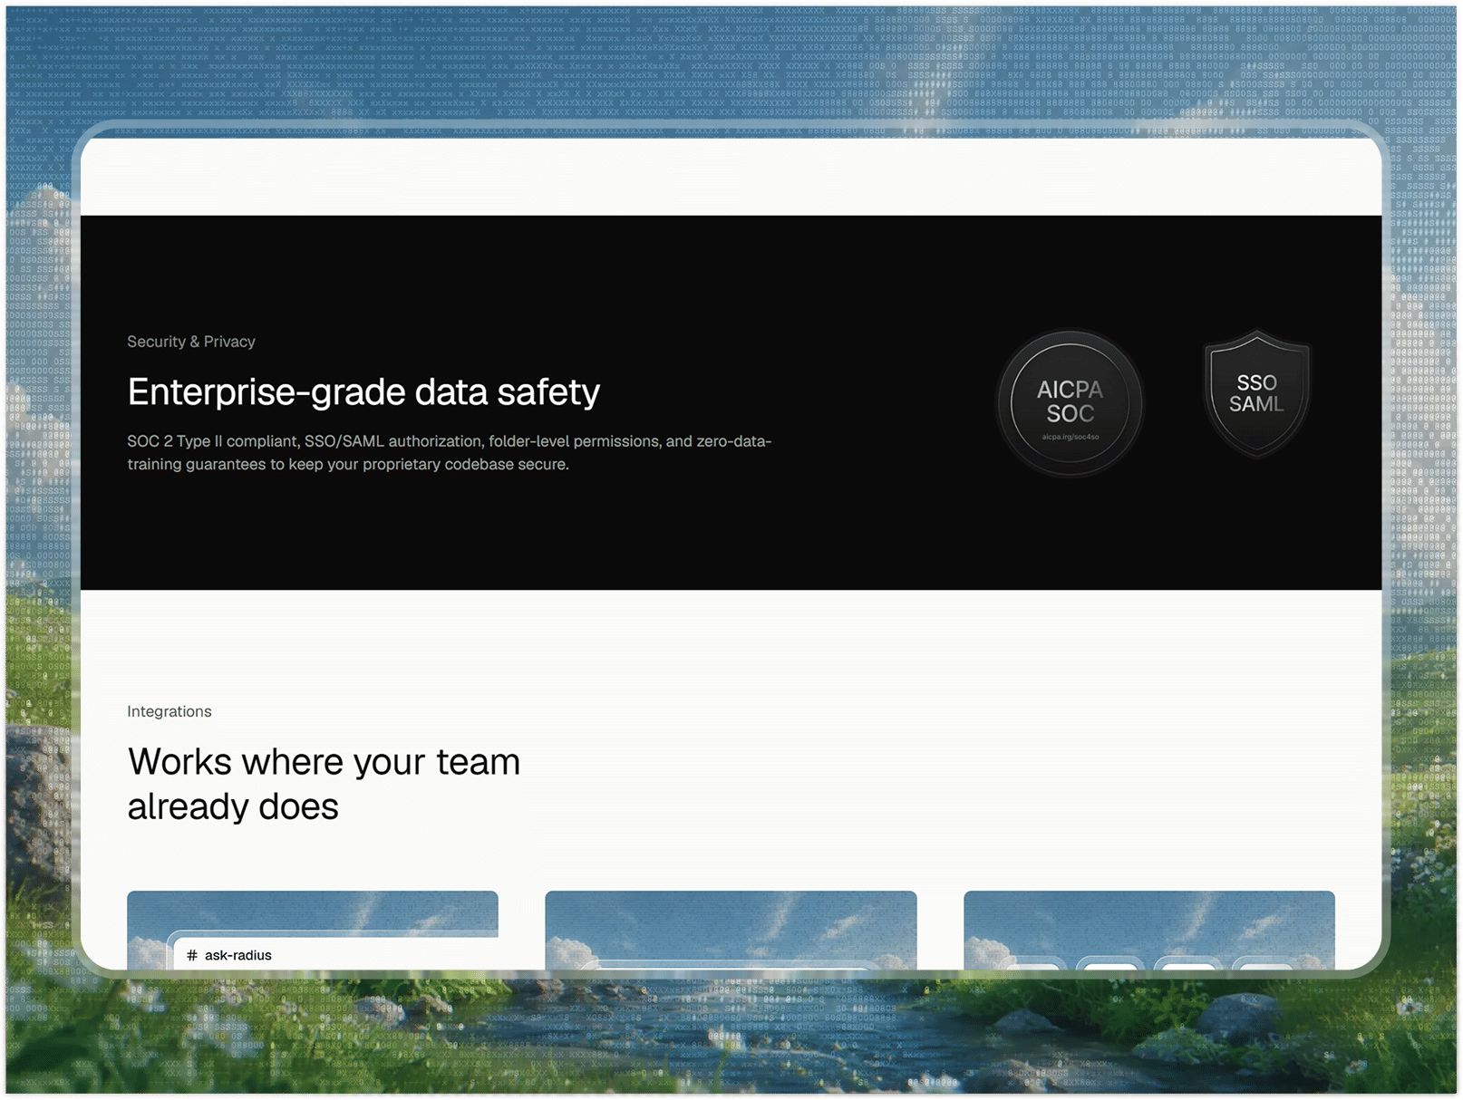
Task: Open the right integration card with tiles
Action: tap(1149, 930)
